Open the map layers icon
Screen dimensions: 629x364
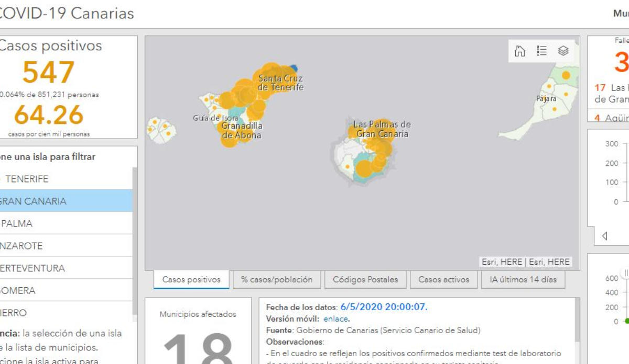(563, 51)
